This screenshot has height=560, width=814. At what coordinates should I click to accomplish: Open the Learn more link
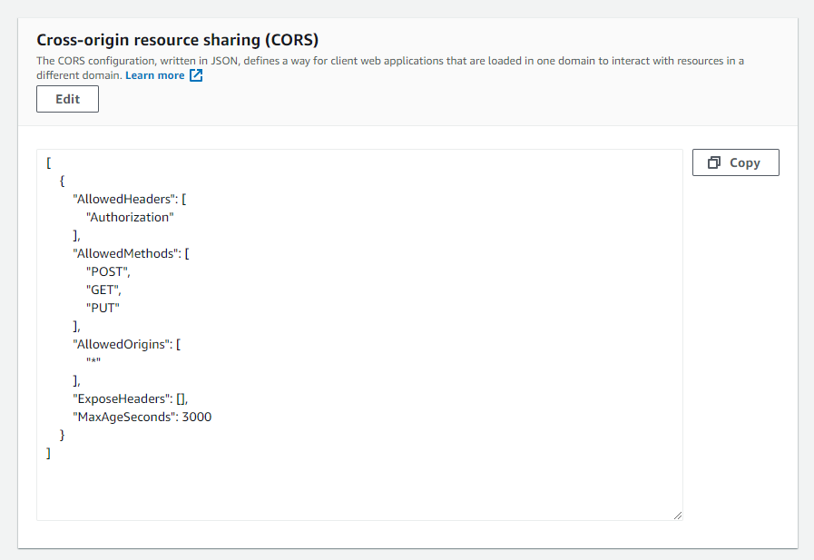coord(154,75)
